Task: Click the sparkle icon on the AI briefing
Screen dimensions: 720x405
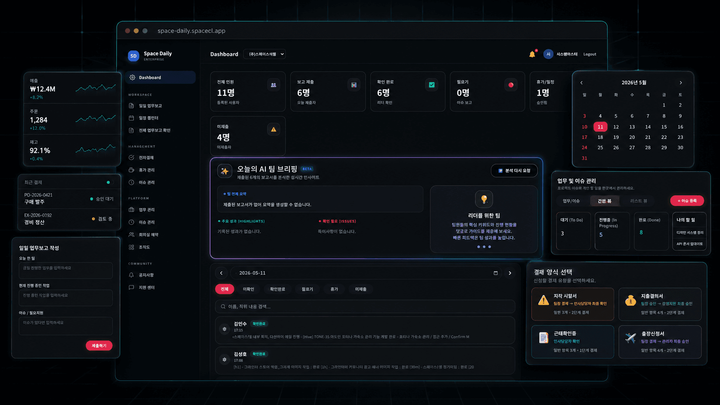Action: point(225,171)
